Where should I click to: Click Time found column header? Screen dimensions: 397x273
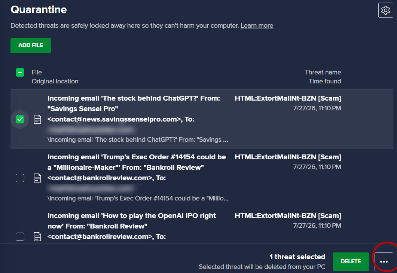point(325,81)
